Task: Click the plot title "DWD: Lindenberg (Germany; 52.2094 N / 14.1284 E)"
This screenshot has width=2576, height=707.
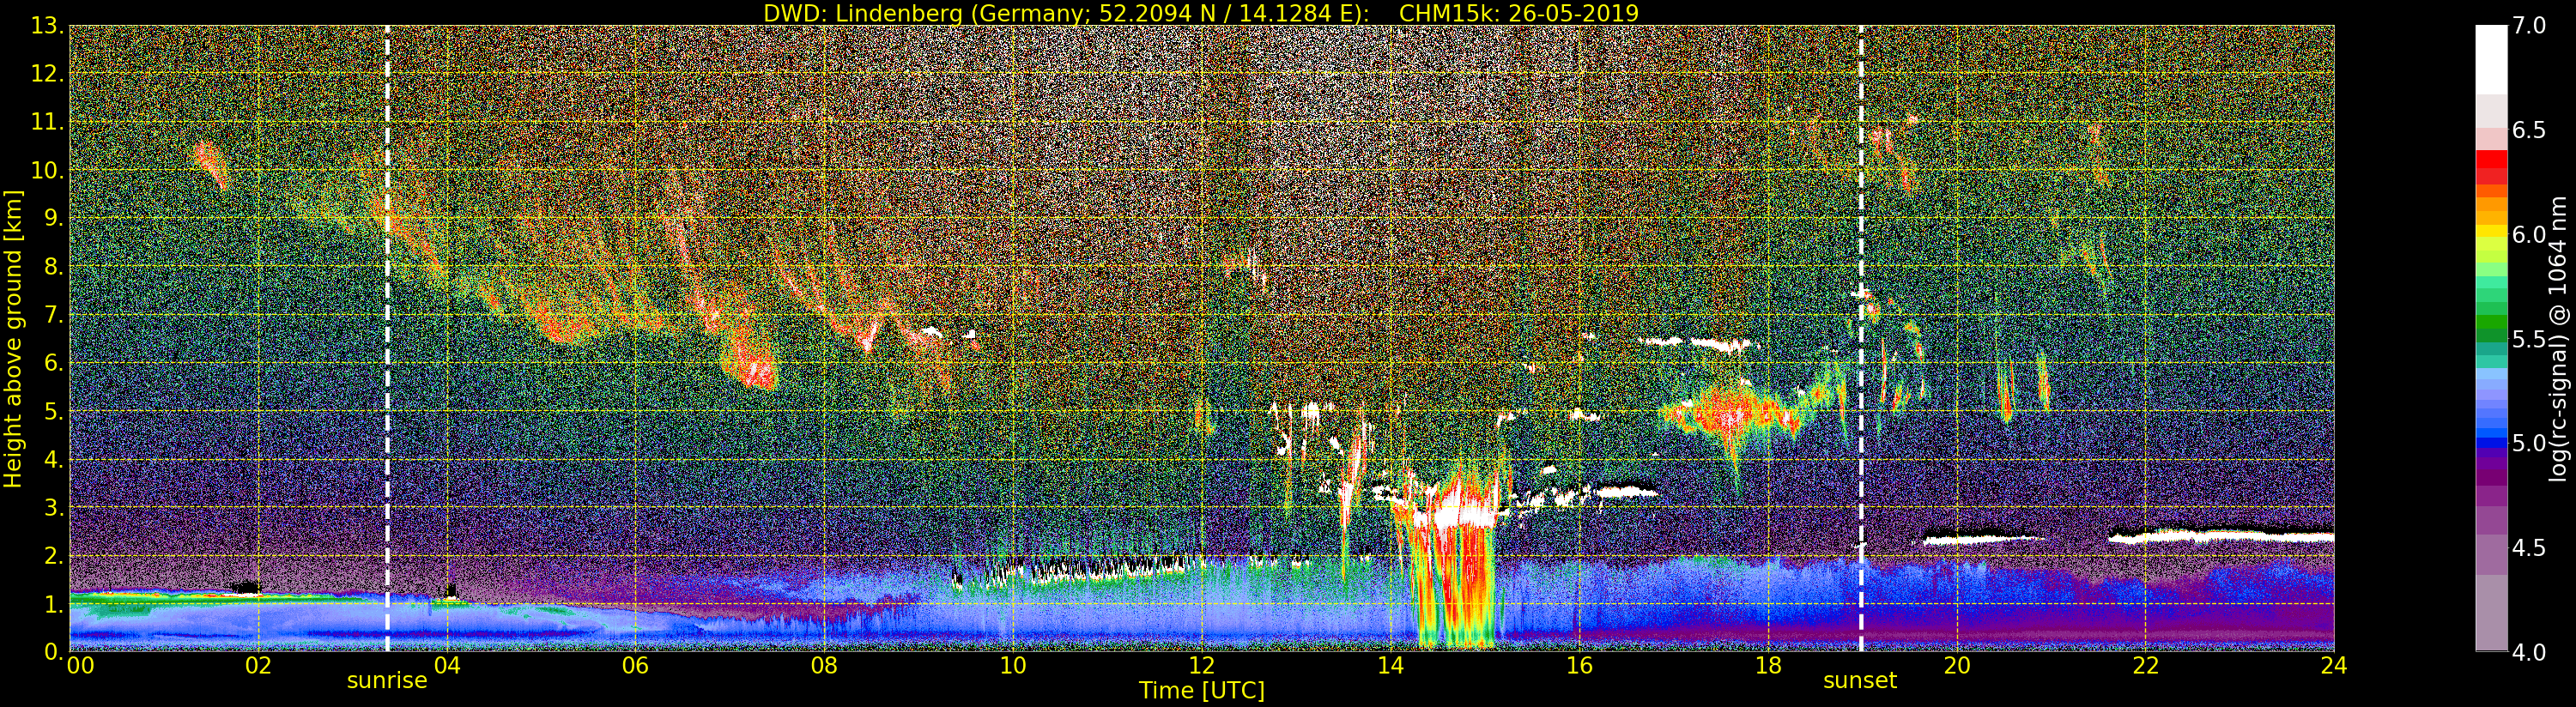Action: coord(1066,13)
